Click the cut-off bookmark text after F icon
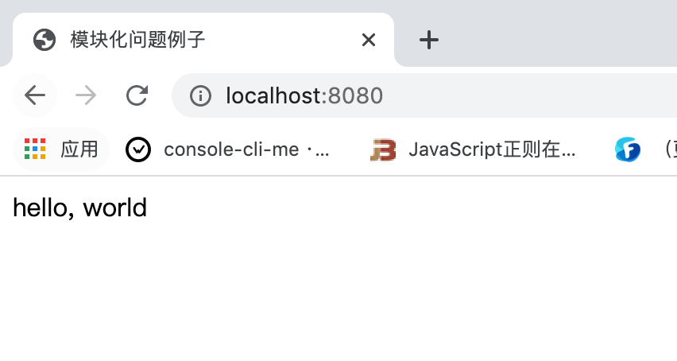Image resolution: width=677 pixels, height=361 pixels. coord(669,149)
